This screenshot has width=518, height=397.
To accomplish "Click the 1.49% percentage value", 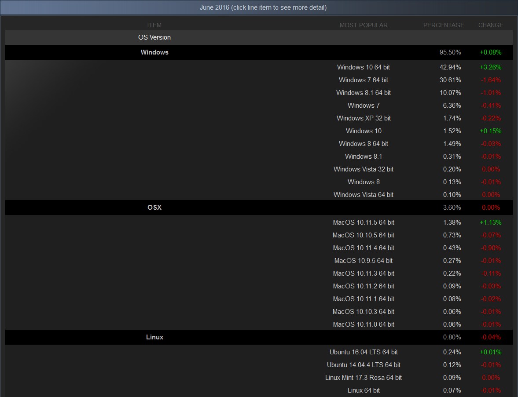I will tap(452, 144).
